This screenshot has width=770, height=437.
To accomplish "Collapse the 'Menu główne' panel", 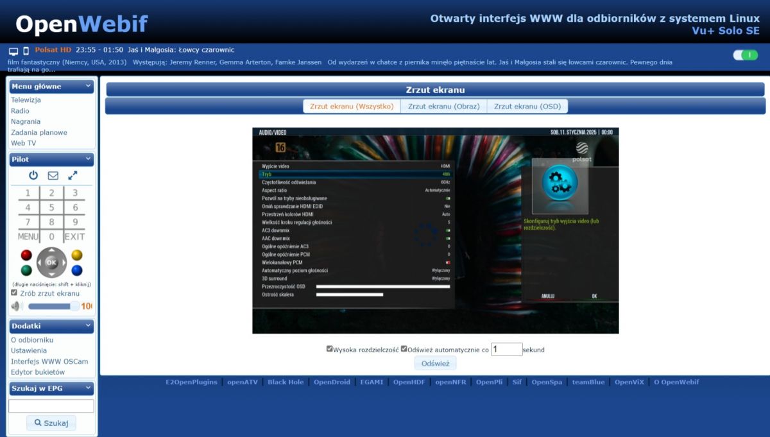I will coord(87,86).
